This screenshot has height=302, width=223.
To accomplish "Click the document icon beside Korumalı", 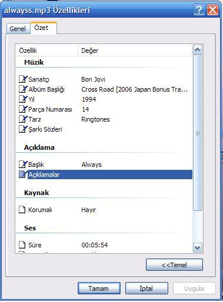I will point(22,210).
